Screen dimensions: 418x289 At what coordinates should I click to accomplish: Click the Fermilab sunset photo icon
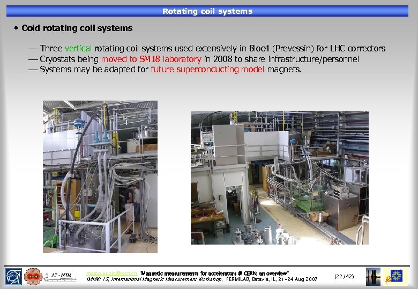pyautogui.click(x=373, y=277)
